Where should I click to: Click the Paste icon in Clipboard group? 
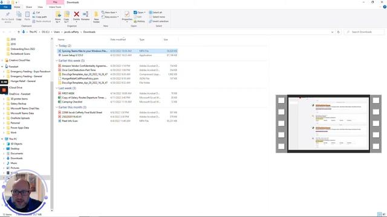[x=27, y=14]
